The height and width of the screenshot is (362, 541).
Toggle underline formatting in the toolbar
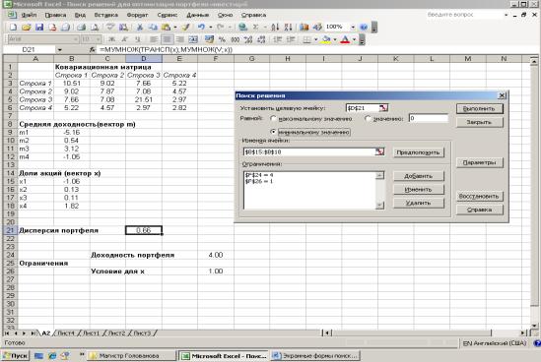coord(138,39)
